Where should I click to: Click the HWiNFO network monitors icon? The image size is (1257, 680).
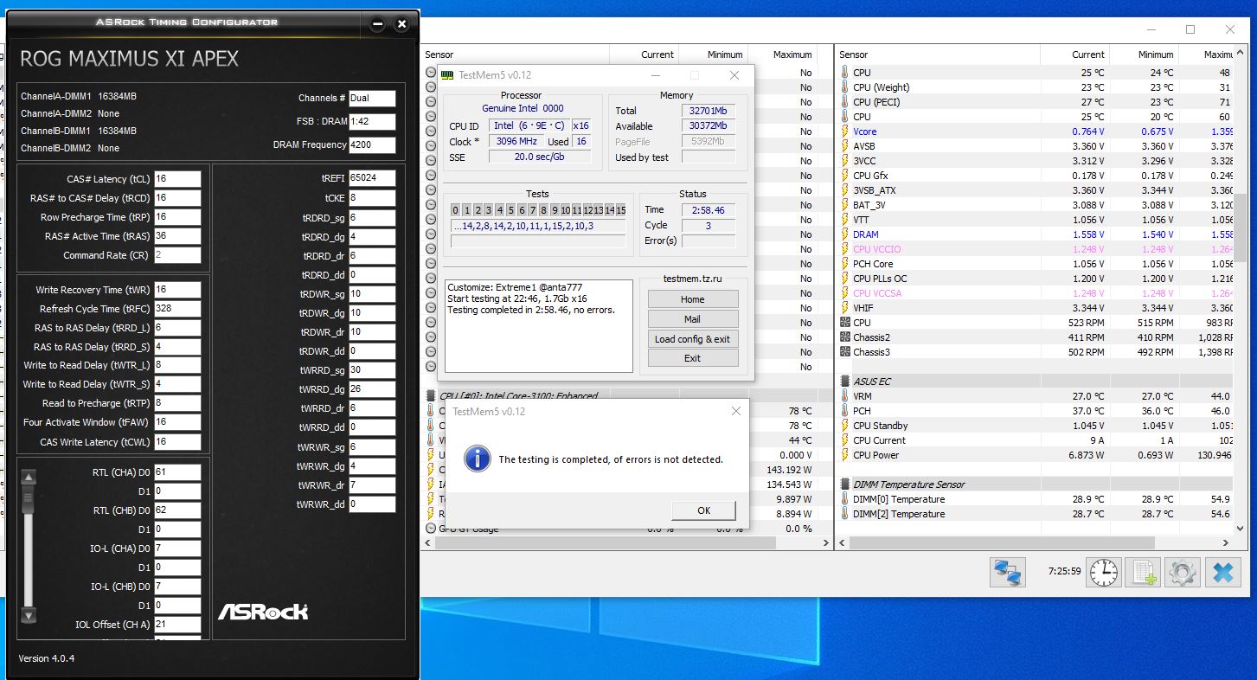click(1007, 572)
